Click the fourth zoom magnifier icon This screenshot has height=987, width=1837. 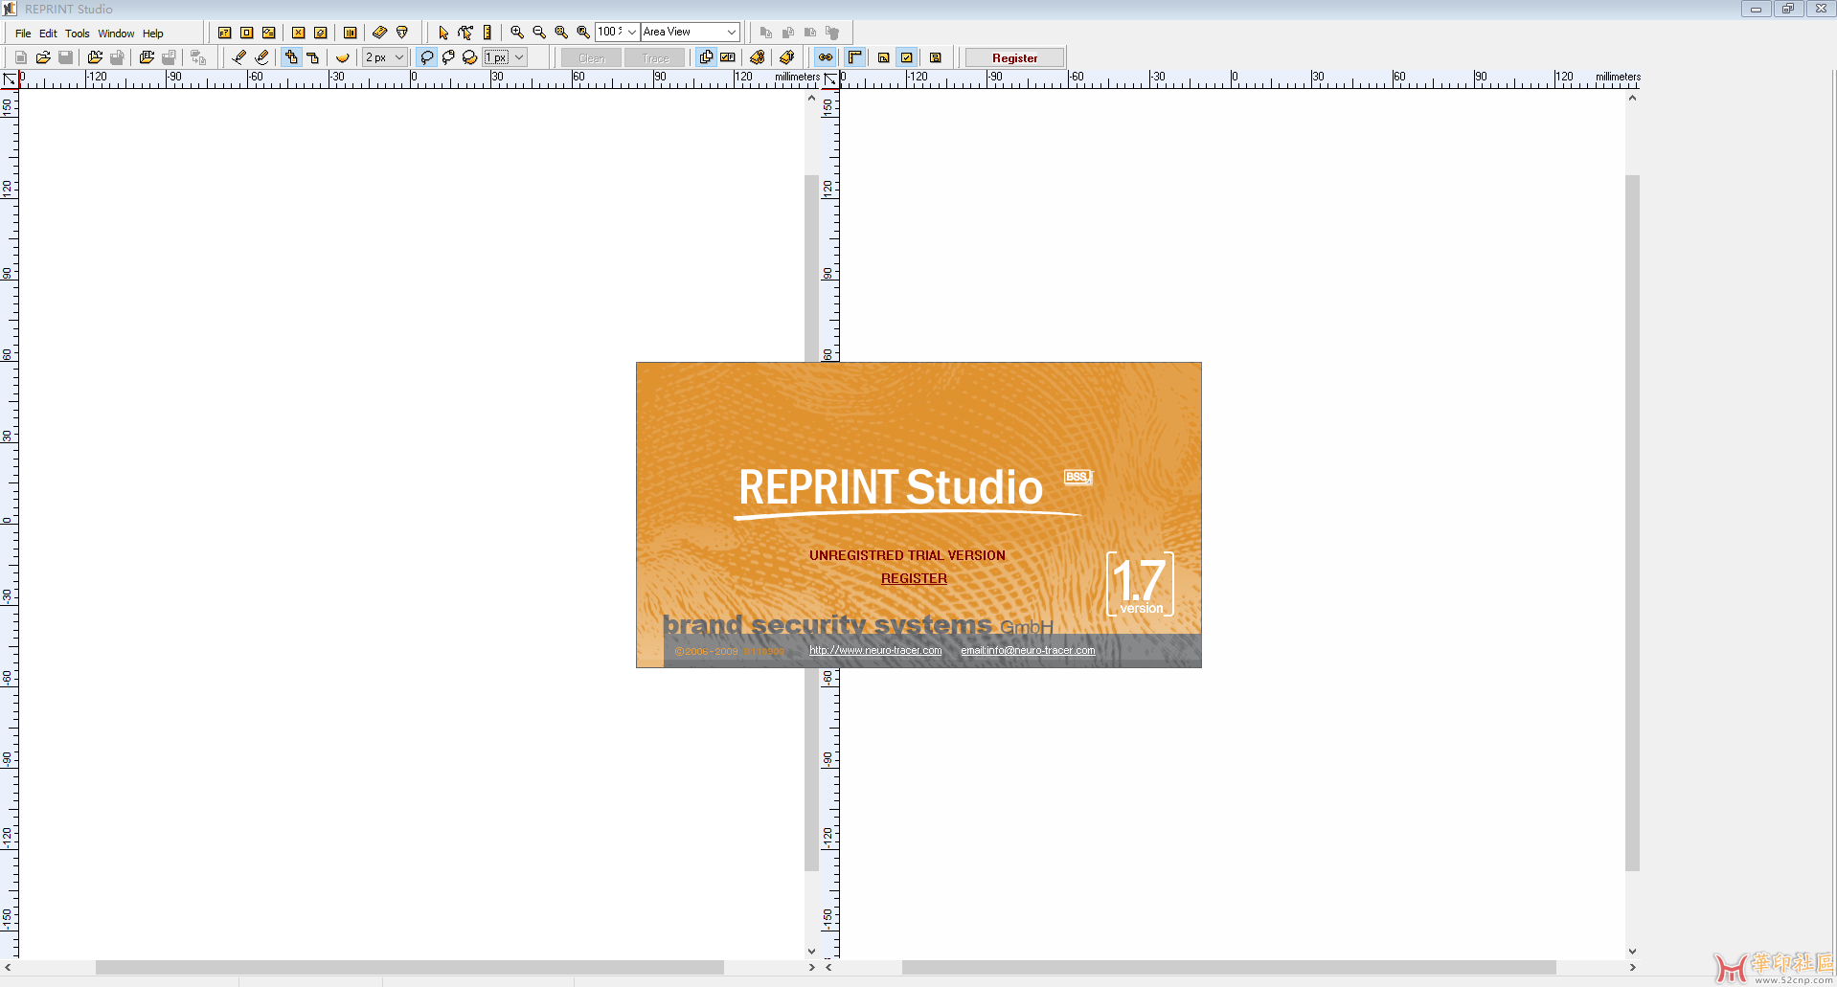(583, 33)
